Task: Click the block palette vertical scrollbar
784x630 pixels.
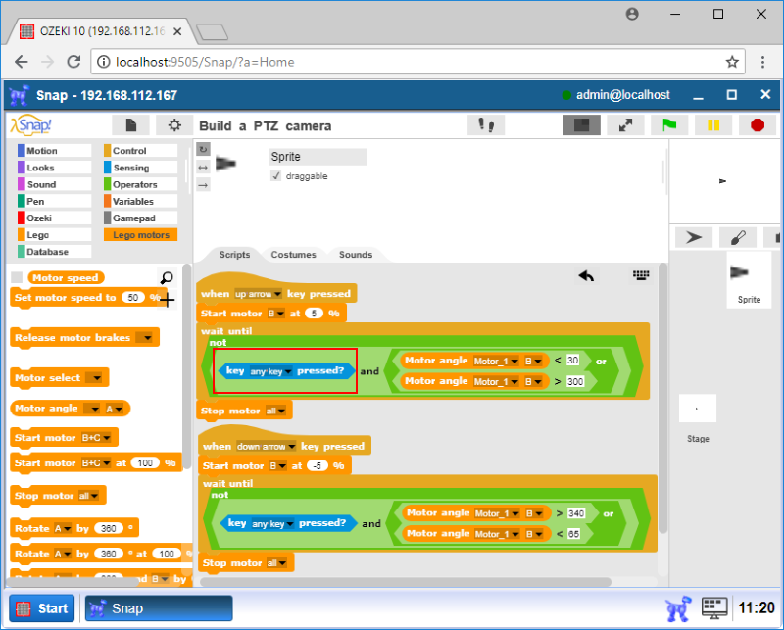Action: [x=187, y=367]
